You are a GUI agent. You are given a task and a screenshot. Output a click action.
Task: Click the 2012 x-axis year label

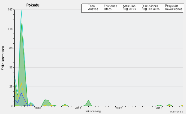pyautogui.click(x=119, y=108)
